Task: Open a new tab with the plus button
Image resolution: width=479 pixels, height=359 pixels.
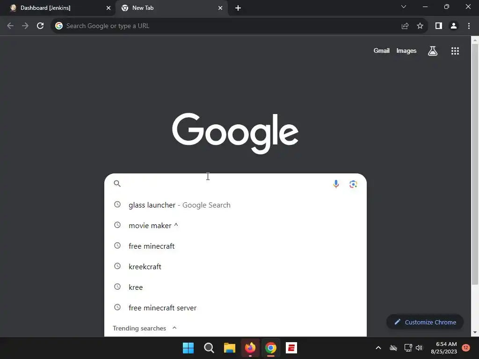Action: click(x=238, y=8)
